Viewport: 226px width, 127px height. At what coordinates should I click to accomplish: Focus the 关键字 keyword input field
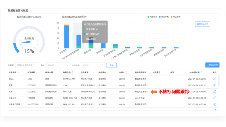[27, 65]
